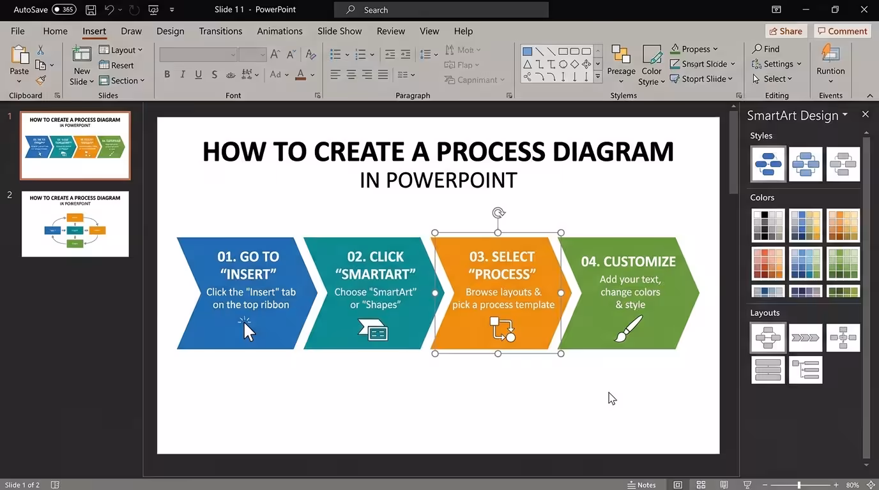Click the Cut scissors icon
The width and height of the screenshot is (879, 490).
point(40,50)
